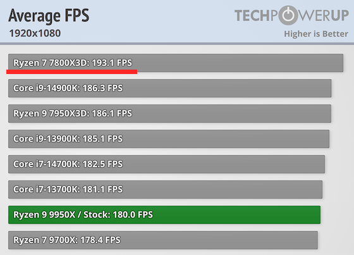The image size is (354, 255).
Task: Click the Average FPS chart title
Action: point(49,16)
